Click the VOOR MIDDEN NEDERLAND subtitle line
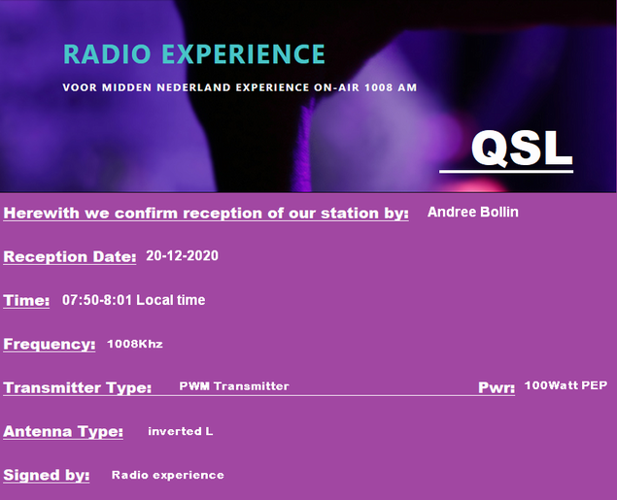 (x=240, y=87)
